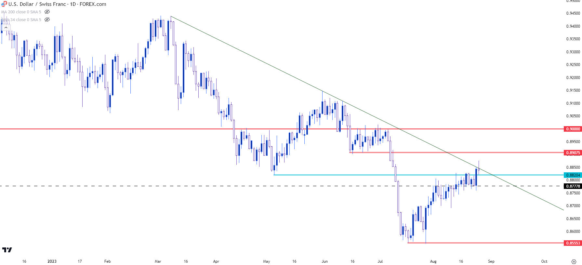This screenshot has height=265, width=582.
Task: Click the Jun label on the time axis
Action: [324, 261]
